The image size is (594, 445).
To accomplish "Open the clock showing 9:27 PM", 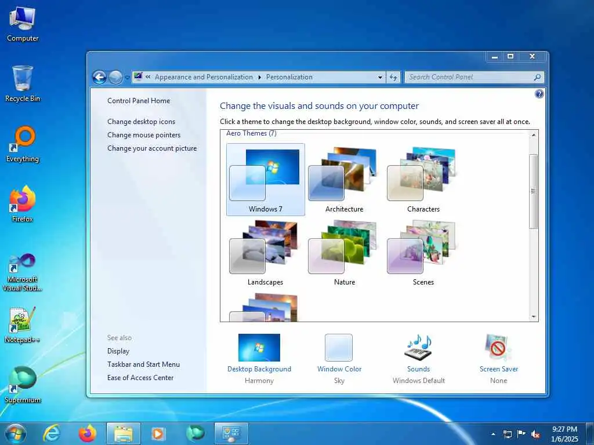I will point(564,434).
